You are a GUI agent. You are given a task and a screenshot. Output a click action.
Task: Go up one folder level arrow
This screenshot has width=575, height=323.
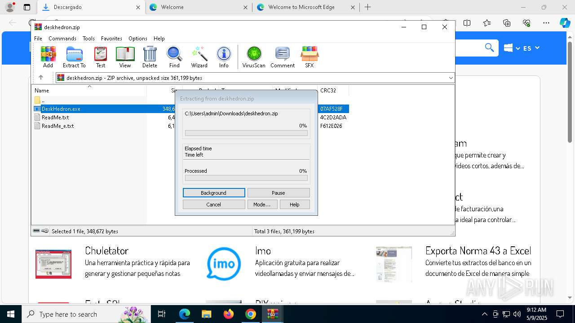(x=41, y=78)
